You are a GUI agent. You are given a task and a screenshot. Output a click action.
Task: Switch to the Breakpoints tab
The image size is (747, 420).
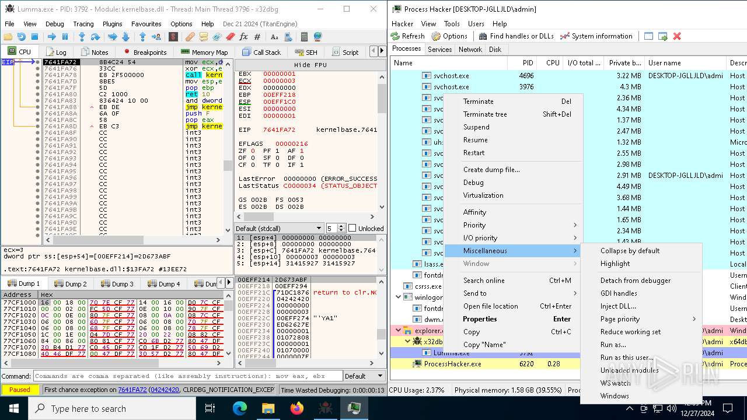(144, 52)
